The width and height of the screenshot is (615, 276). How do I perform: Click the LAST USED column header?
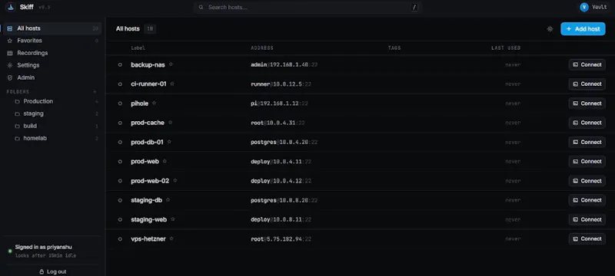(506, 48)
